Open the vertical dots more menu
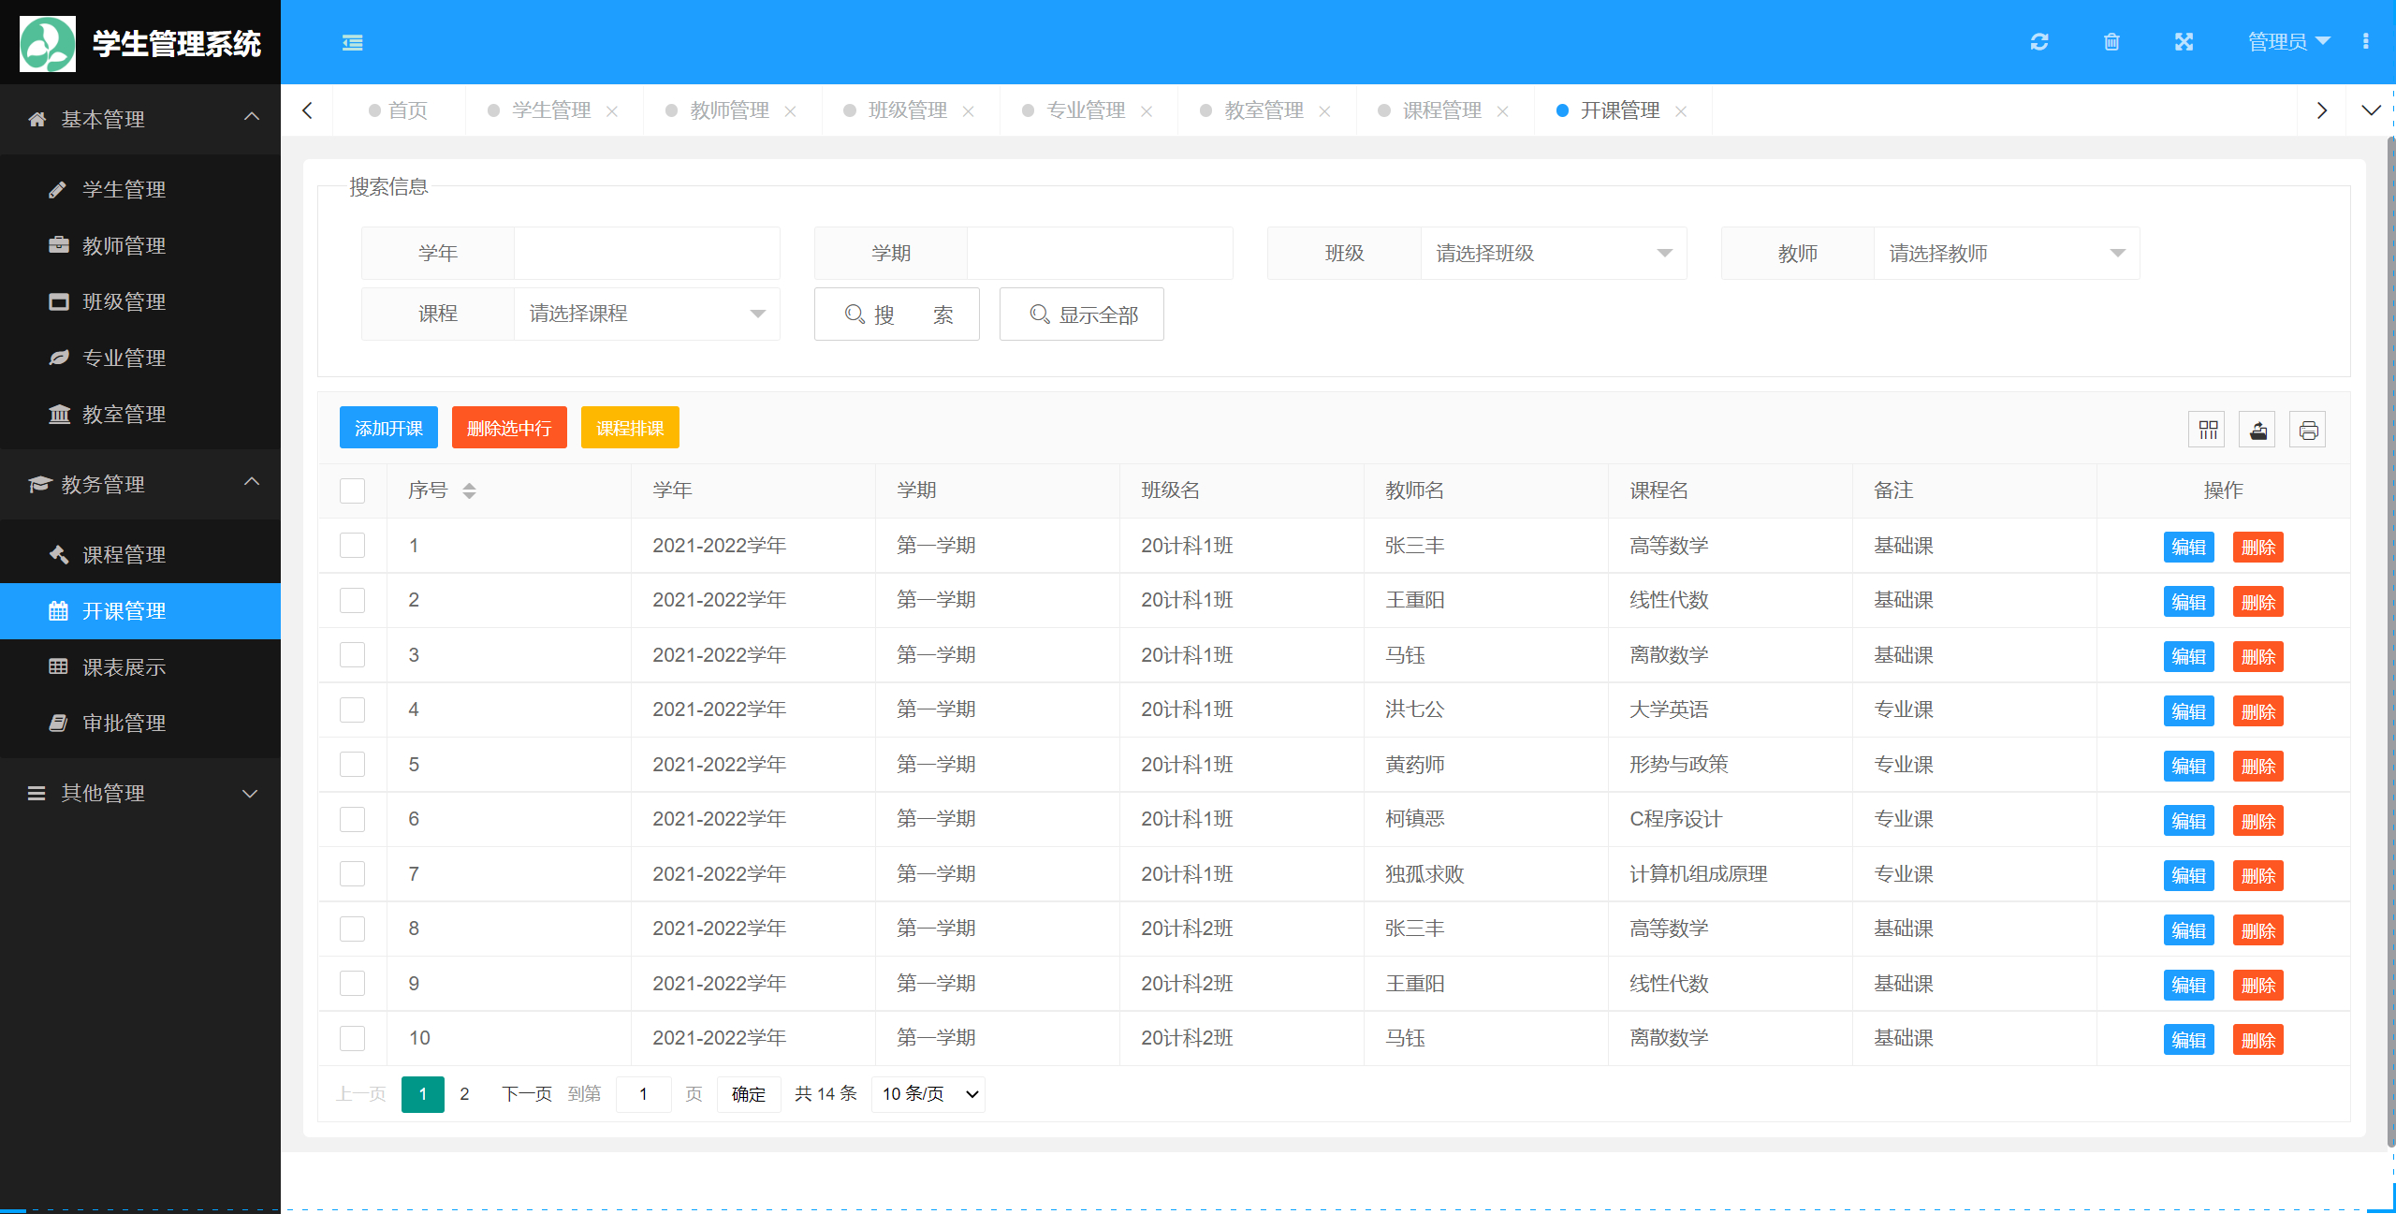This screenshot has width=2396, height=1214. tap(2365, 42)
